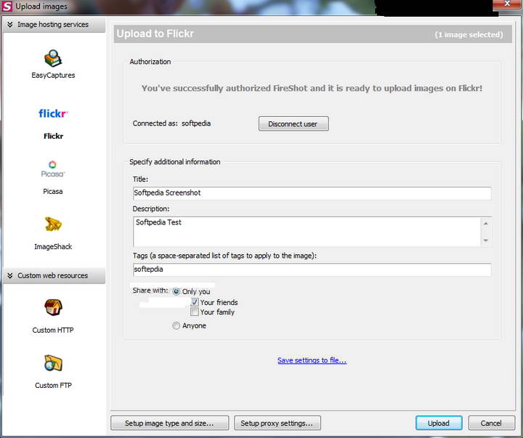Open Setup proxy settings

click(x=277, y=423)
